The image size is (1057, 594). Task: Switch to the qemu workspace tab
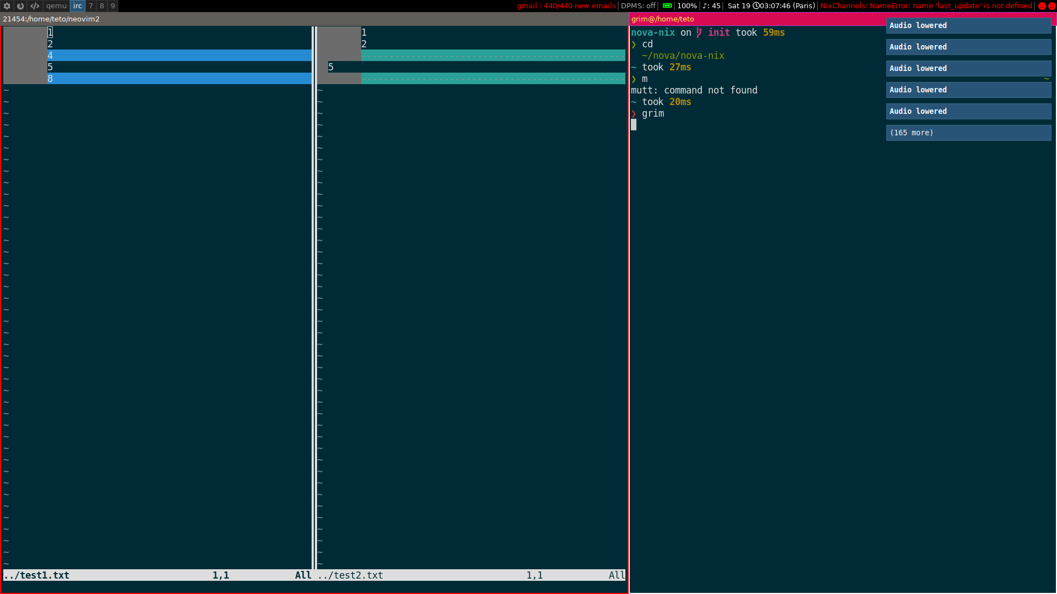tap(56, 6)
